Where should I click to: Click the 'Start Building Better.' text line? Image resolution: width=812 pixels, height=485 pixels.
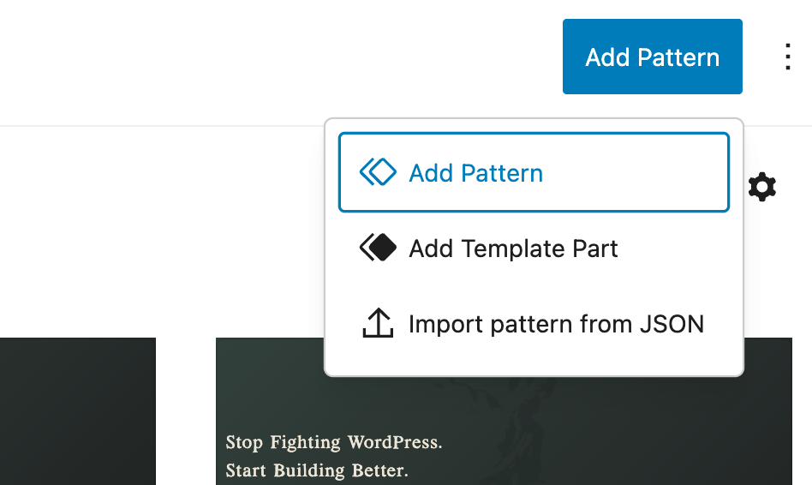317,470
